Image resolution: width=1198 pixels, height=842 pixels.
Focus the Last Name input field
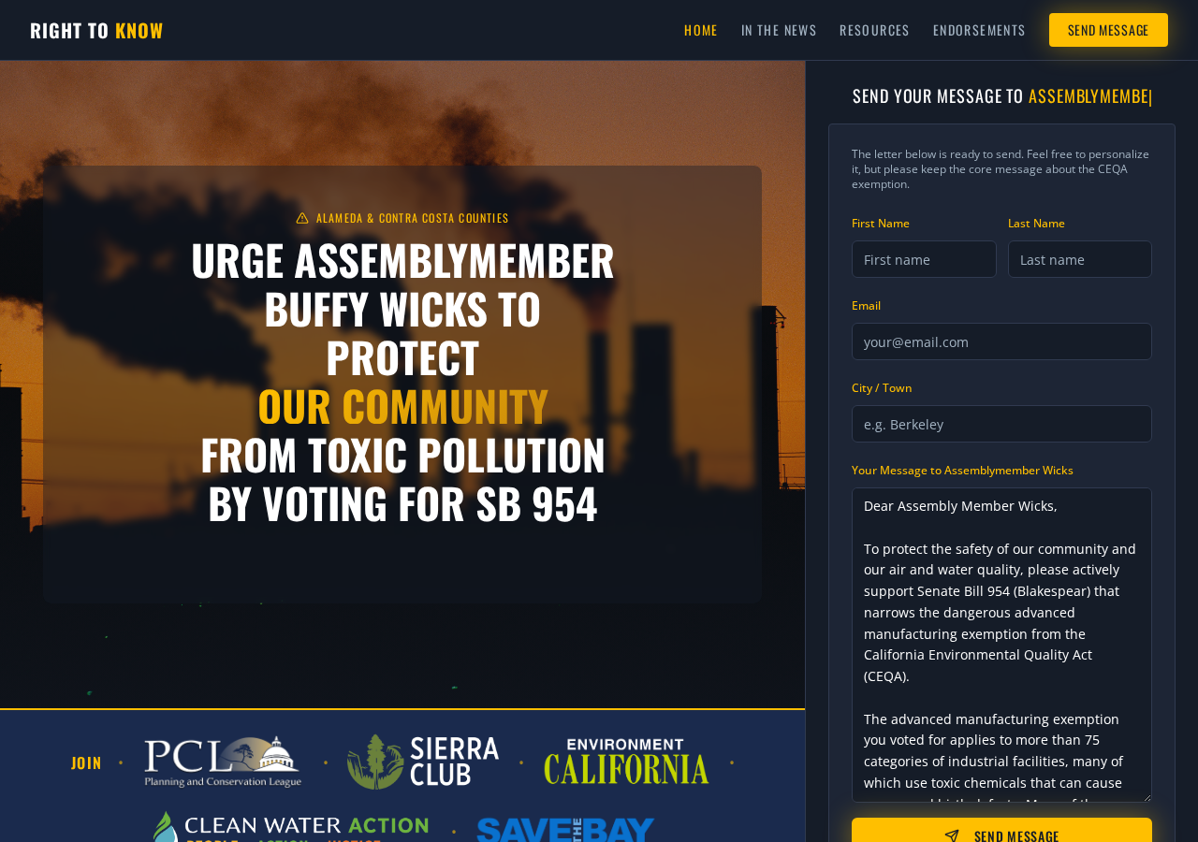(x=1080, y=259)
